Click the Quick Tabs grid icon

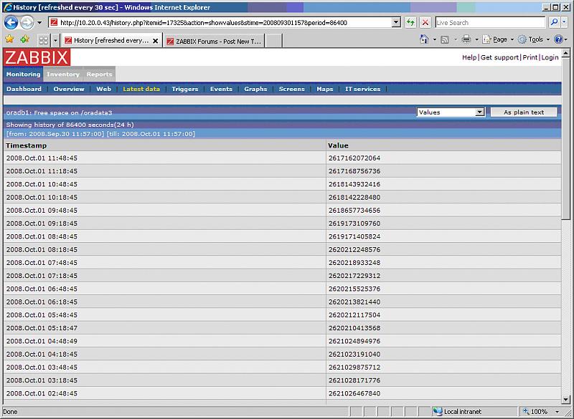[43, 40]
